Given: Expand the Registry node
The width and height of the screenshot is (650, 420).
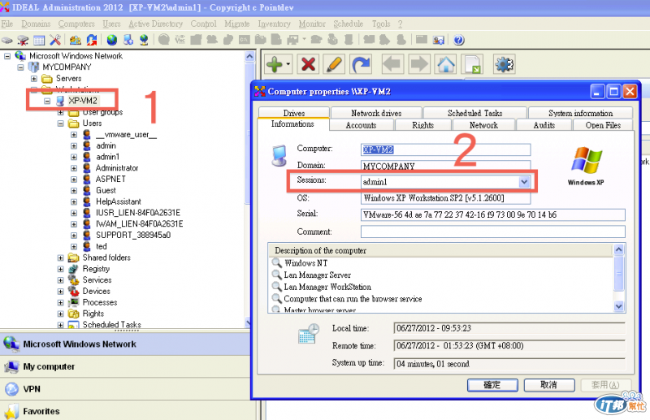Looking at the screenshot, I should (60, 269).
